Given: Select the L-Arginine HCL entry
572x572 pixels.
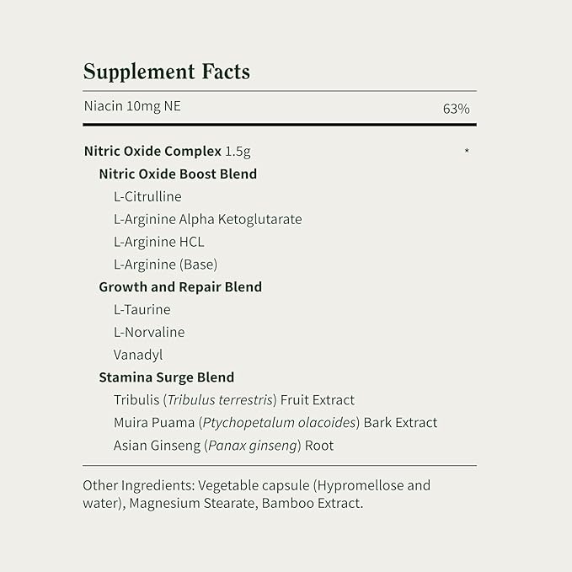Looking at the screenshot, I should [158, 242].
